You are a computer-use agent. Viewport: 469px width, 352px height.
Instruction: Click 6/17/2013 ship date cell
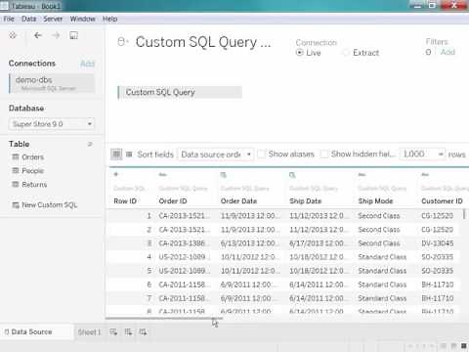click(x=318, y=243)
